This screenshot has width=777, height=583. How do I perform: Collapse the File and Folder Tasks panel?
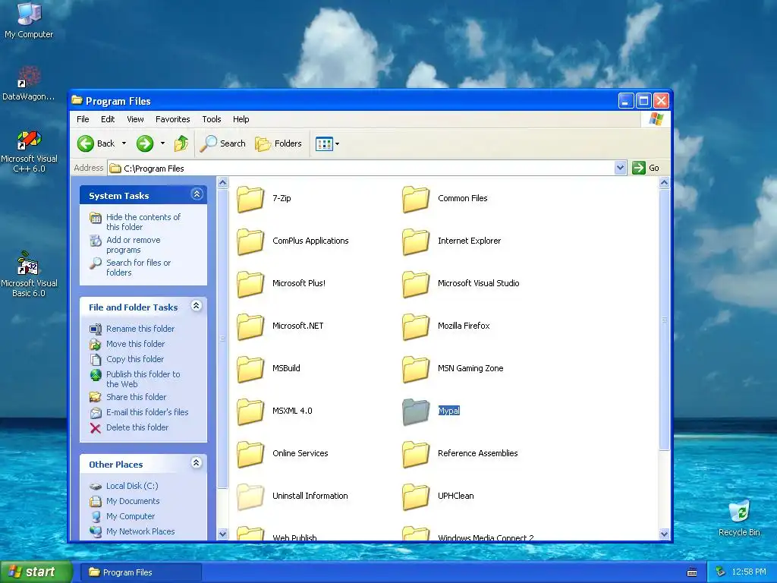197,306
